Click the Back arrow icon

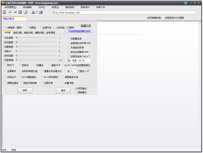pyautogui.click(x=10, y=12)
